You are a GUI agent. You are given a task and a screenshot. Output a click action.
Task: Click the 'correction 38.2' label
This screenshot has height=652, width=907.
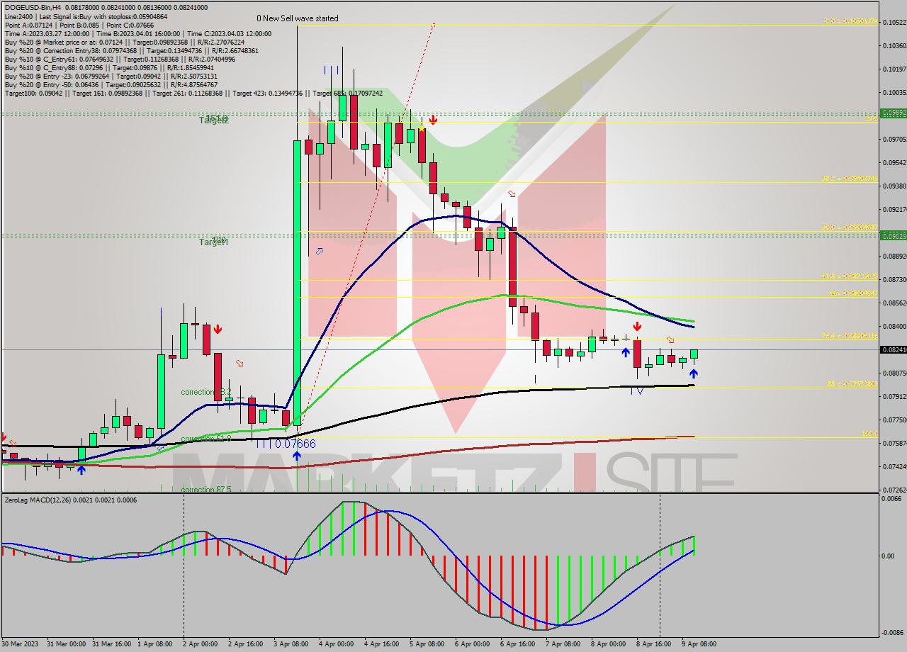pyautogui.click(x=206, y=392)
